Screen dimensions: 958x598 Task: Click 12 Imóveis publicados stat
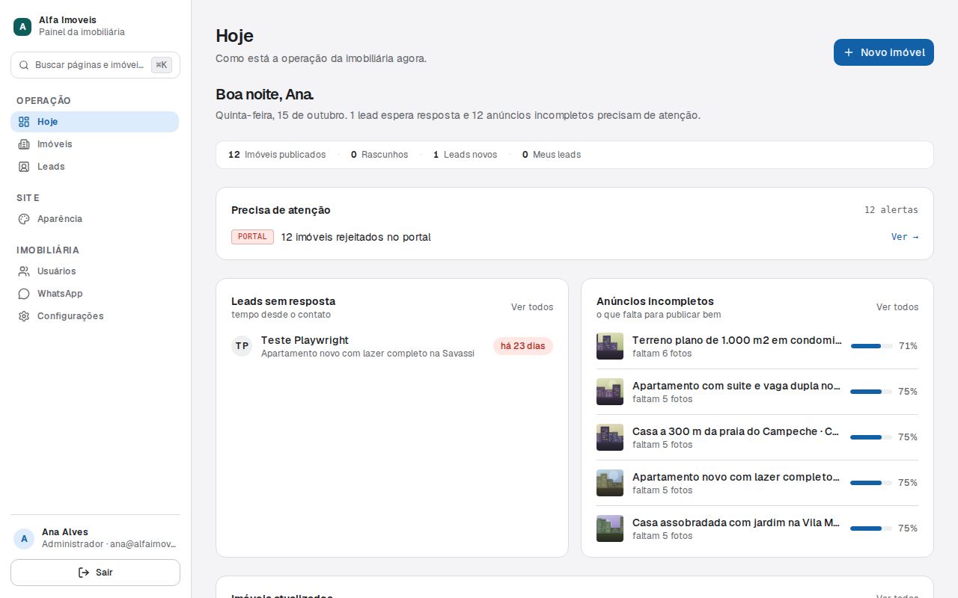(277, 155)
